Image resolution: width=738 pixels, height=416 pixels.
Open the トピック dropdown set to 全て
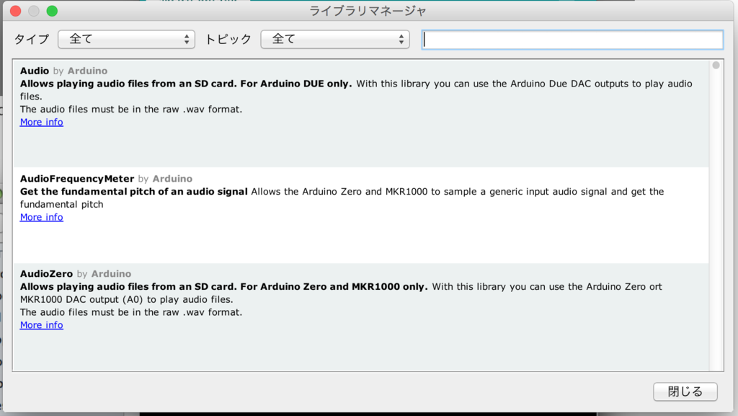(x=335, y=39)
